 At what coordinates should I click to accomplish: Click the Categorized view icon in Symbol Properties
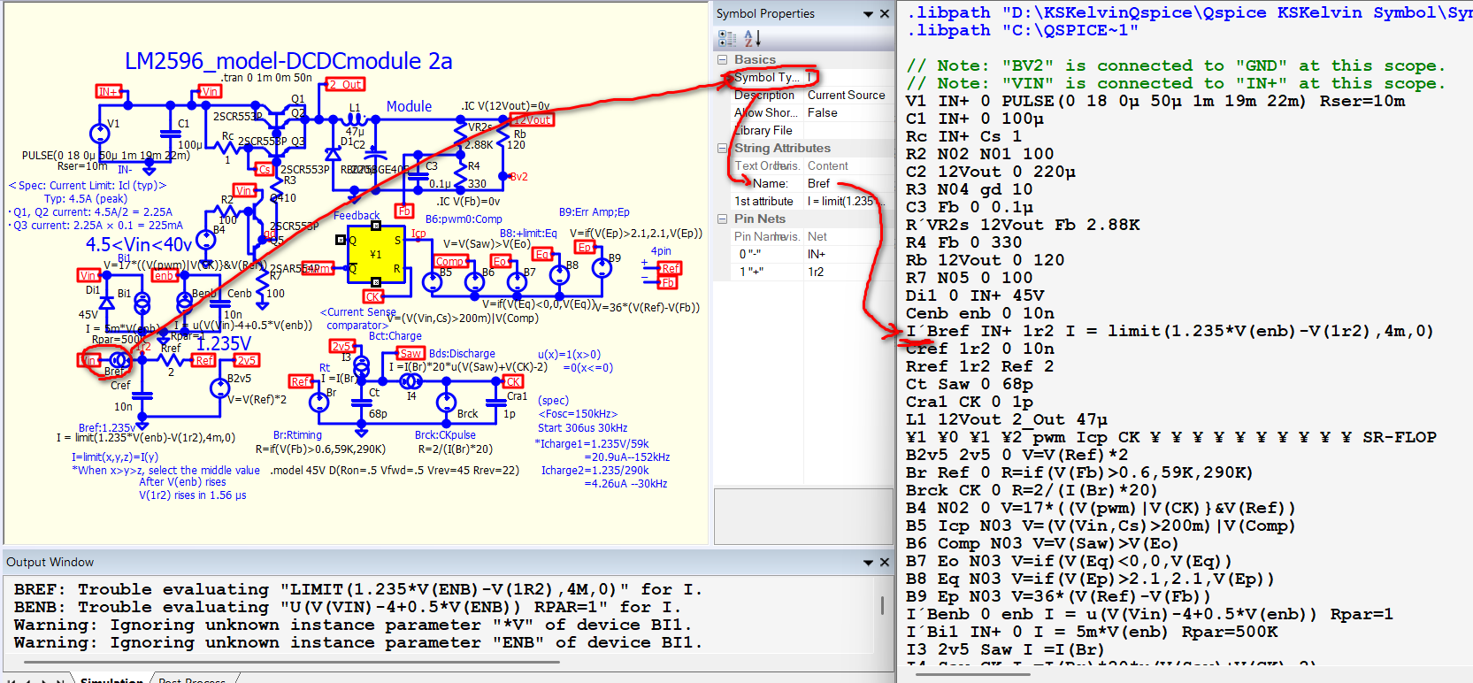(727, 38)
